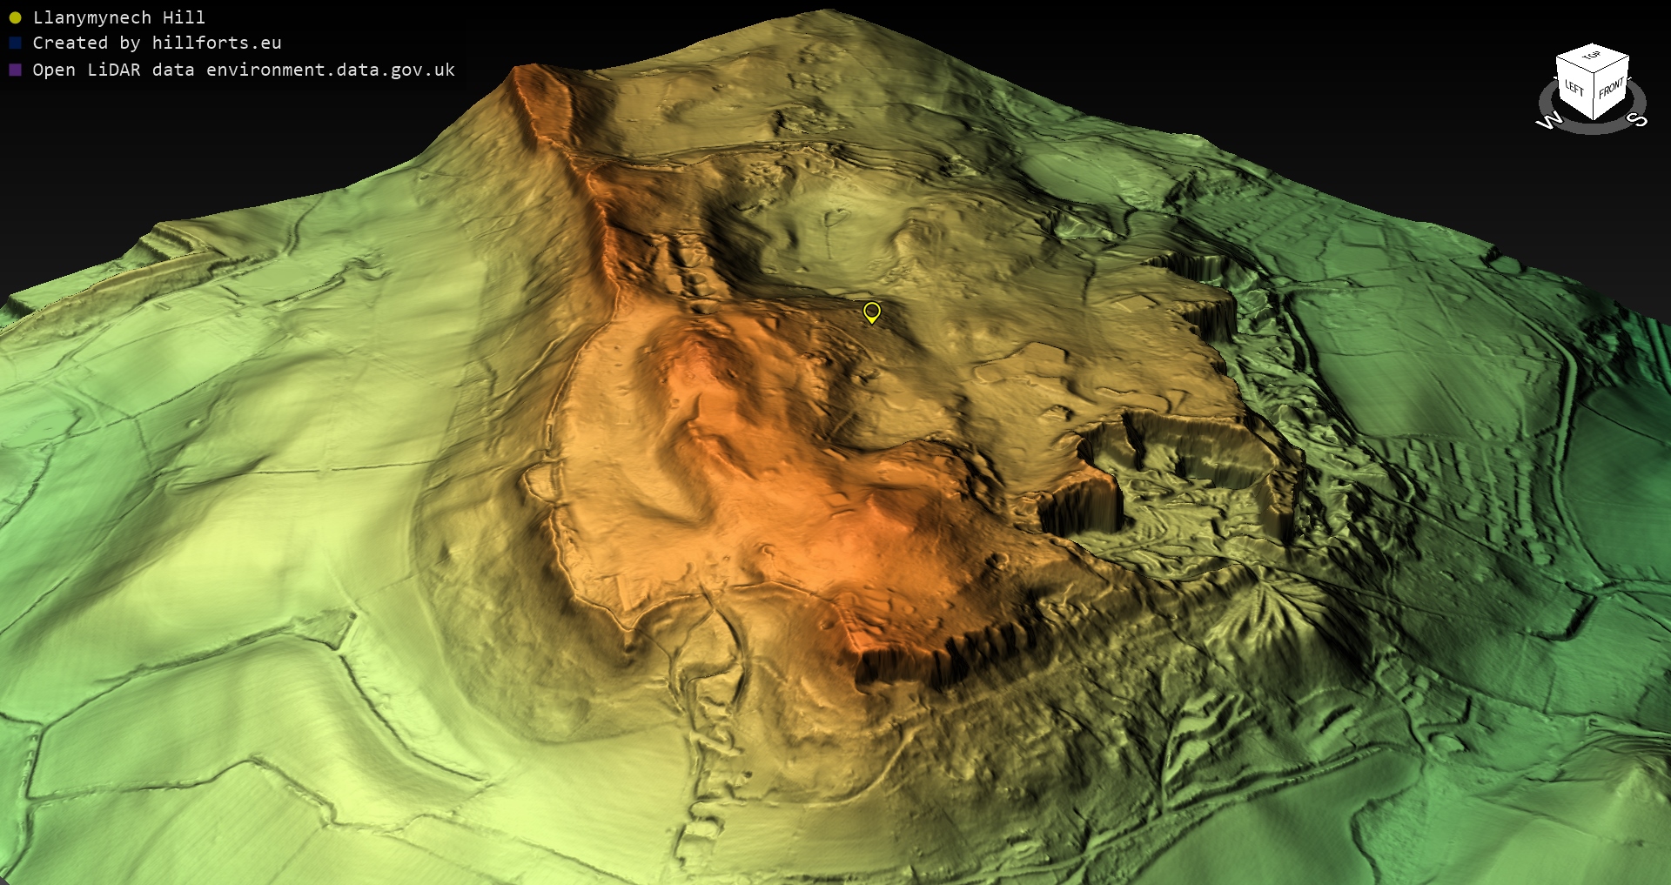This screenshot has height=885, width=1671.
Task: Click the cube corner joining all three faces
Action: pos(1594,74)
